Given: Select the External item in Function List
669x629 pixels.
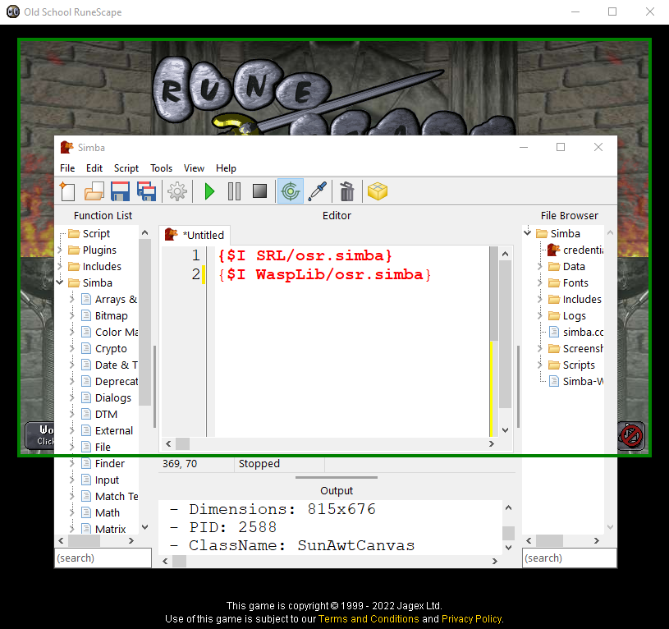Looking at the screenshot, I should tap(107, 430).
